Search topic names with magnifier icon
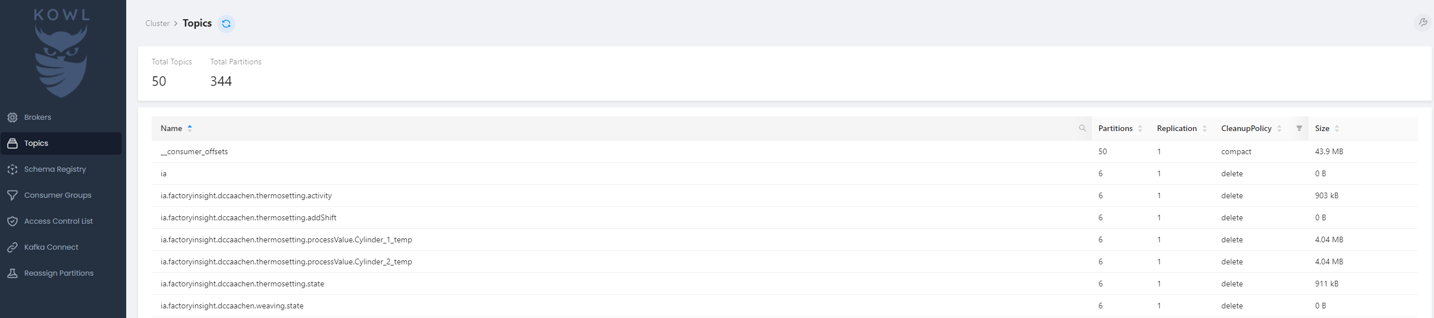The width and height of the screenshot is (1434, 318). pyautogui.click(x=1082, y=128)
